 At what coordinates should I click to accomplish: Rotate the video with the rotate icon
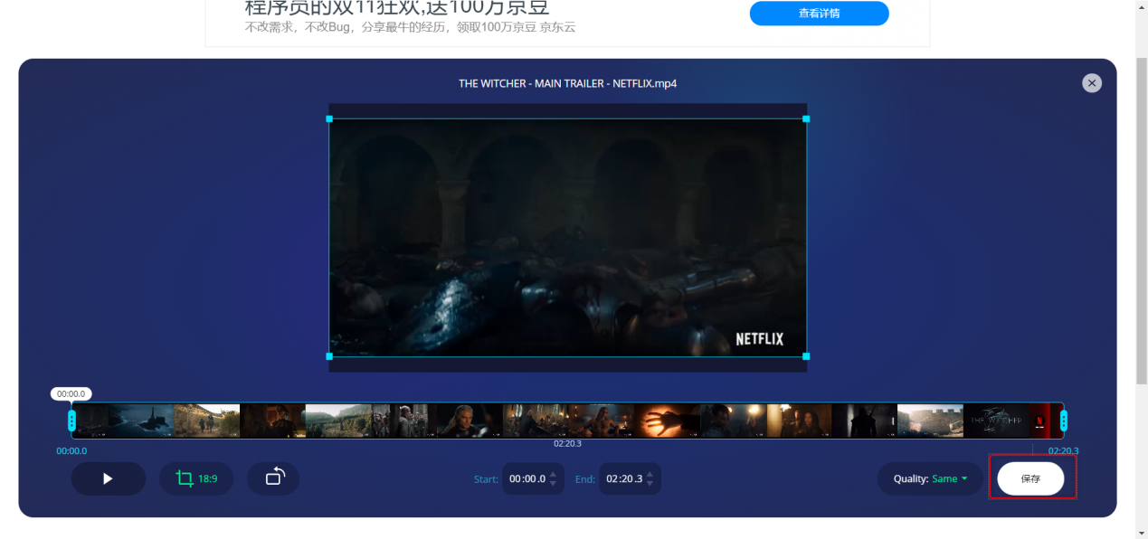click(274, 478)
